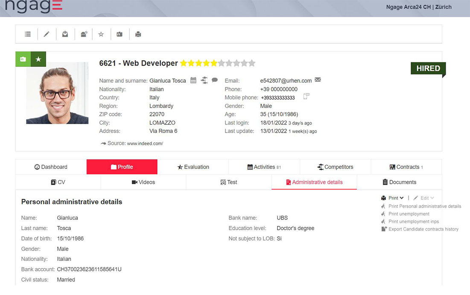Toggle the outline star favorite in toolbar
The height and width of the screenshot is (295, 470).
101,34
